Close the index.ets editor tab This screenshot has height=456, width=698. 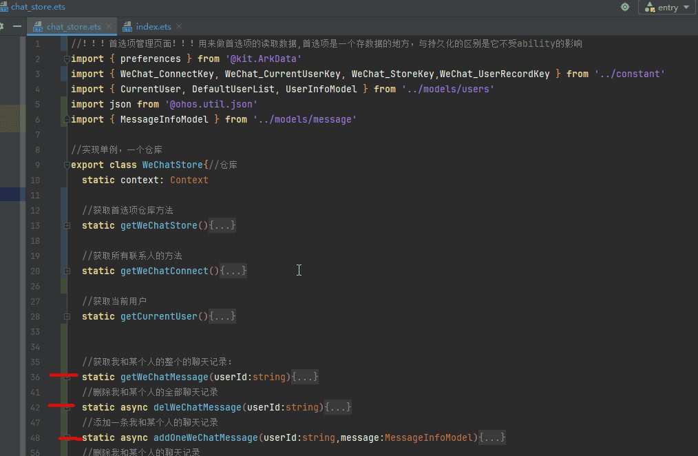click(x=179, y=27)
